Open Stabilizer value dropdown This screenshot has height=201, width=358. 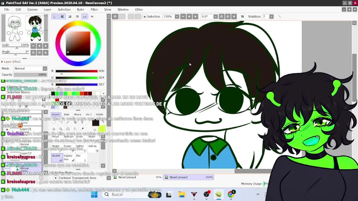click(271, 16)
